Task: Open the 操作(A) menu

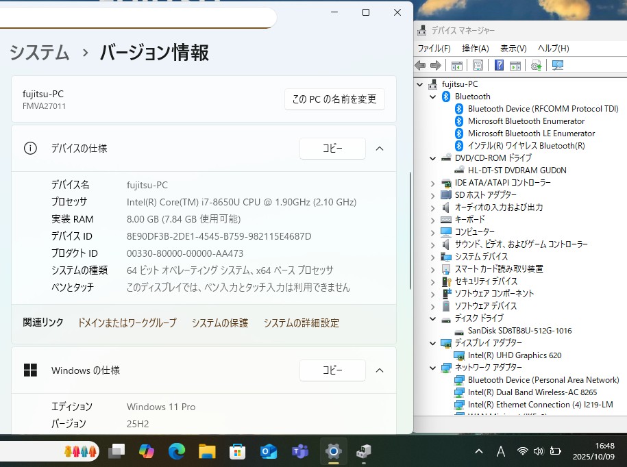Action: (475, 49)
